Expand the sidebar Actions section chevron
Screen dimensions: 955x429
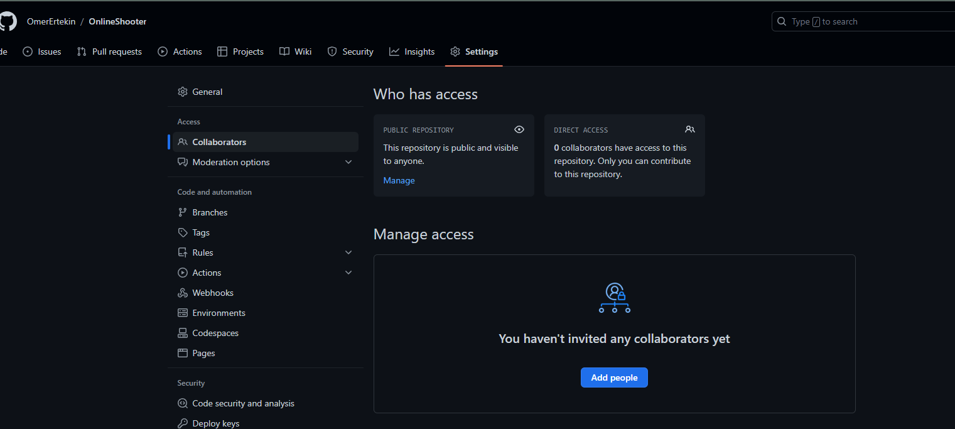point(348,273)
